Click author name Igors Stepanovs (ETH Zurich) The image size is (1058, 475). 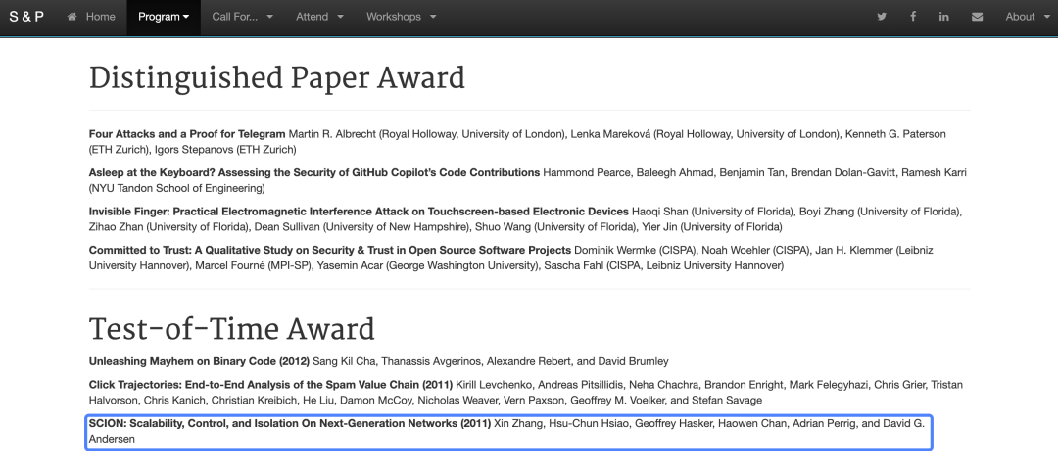pyautogui.click(x=225, y=149)
